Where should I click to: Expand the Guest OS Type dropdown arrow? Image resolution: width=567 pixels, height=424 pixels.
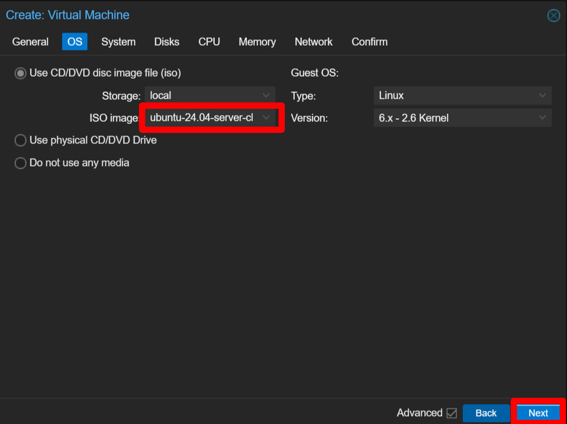[543, 96]
